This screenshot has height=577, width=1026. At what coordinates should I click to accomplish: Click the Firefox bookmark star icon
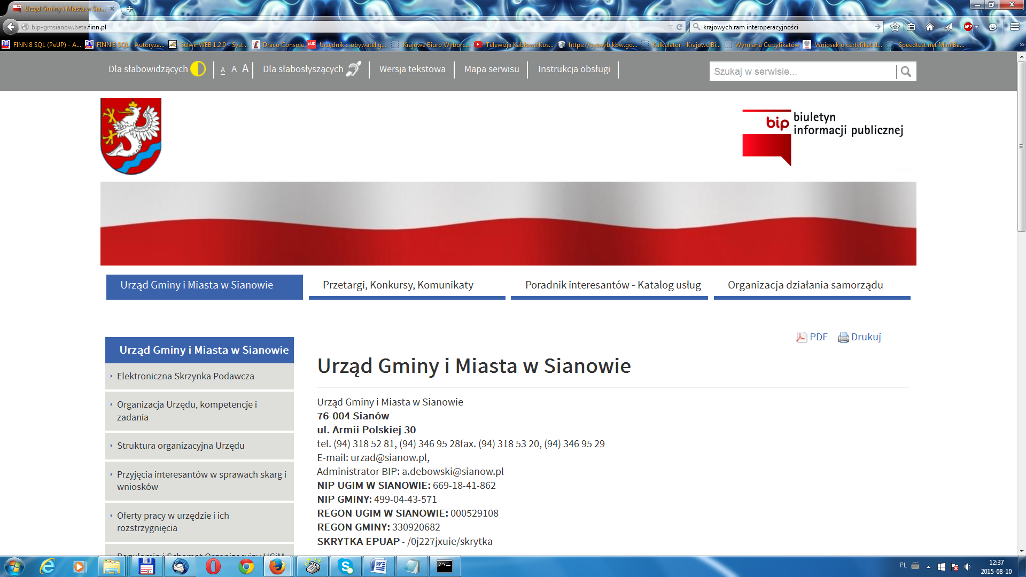point(895,27)
